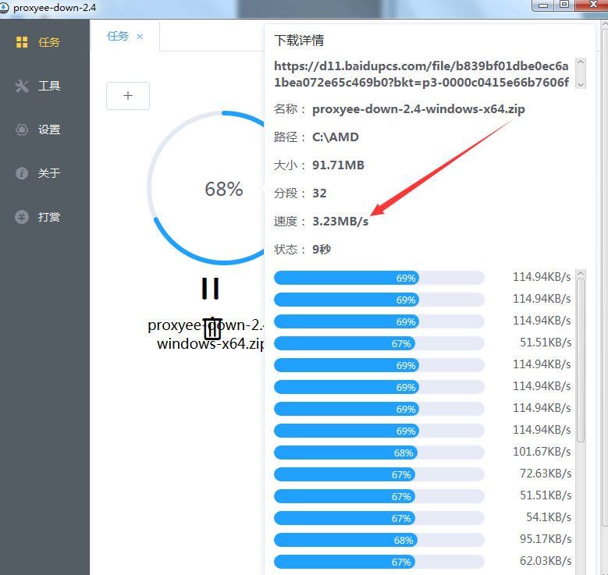Click the segment bar with 95.17KB/s
The image size is (608, 575).
(x=379, y=540)
